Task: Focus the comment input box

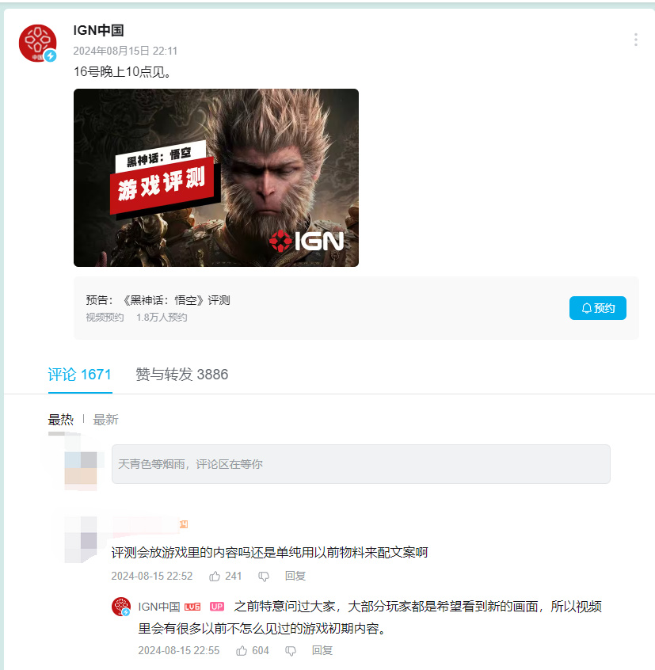Action: (x=361, y=464)
